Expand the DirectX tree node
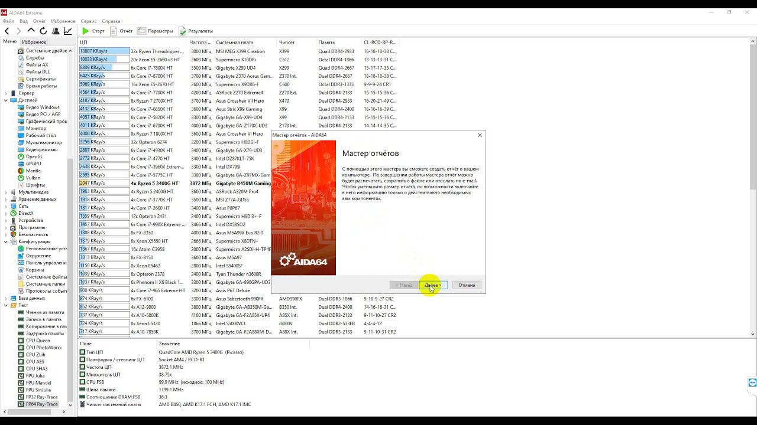 tap(6, 213)
